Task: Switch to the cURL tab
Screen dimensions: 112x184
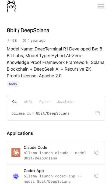Action: tap(28, 102)
